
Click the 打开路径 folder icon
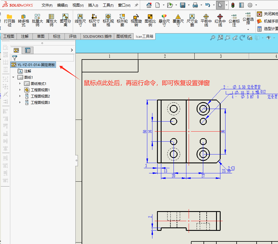[x=9, y=17]
